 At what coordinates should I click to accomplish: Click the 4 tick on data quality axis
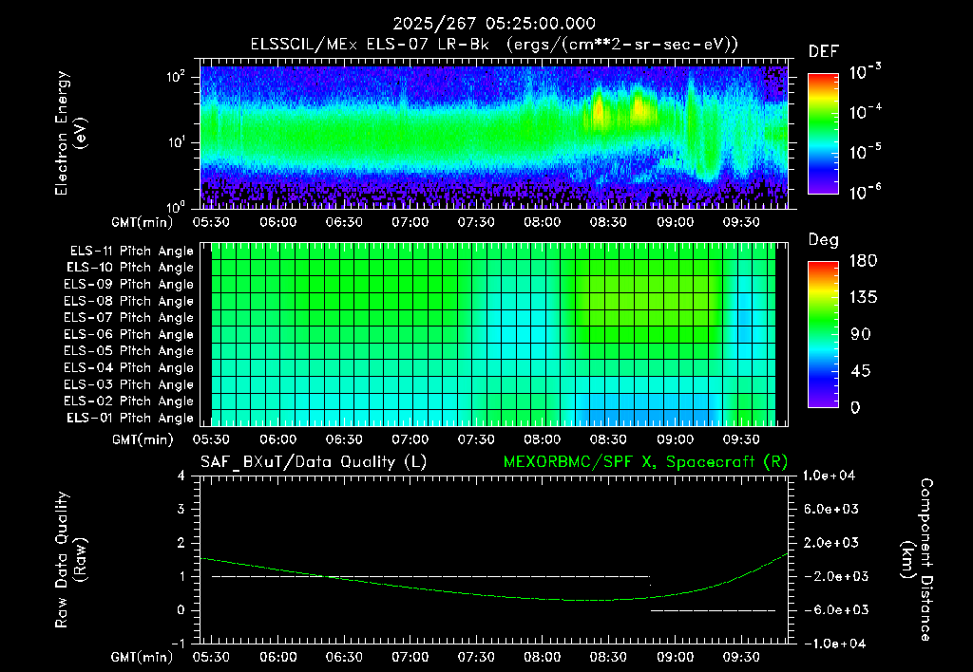(x=181, y=476)
